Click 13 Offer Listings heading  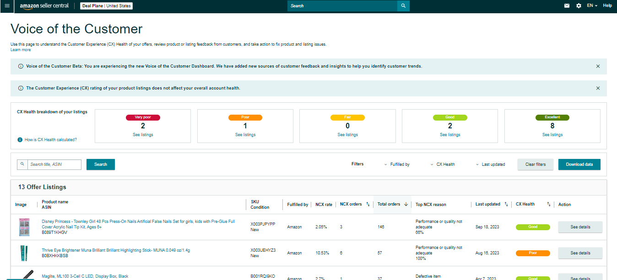(x=42, y=187)
